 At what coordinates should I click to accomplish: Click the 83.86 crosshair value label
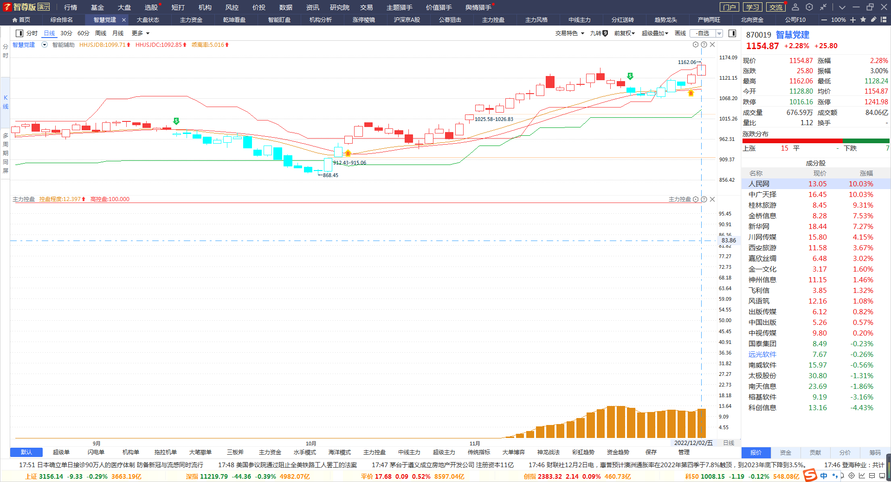tap(729, 241)
